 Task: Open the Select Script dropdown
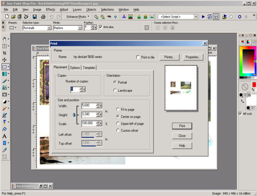tap(196, 17)
